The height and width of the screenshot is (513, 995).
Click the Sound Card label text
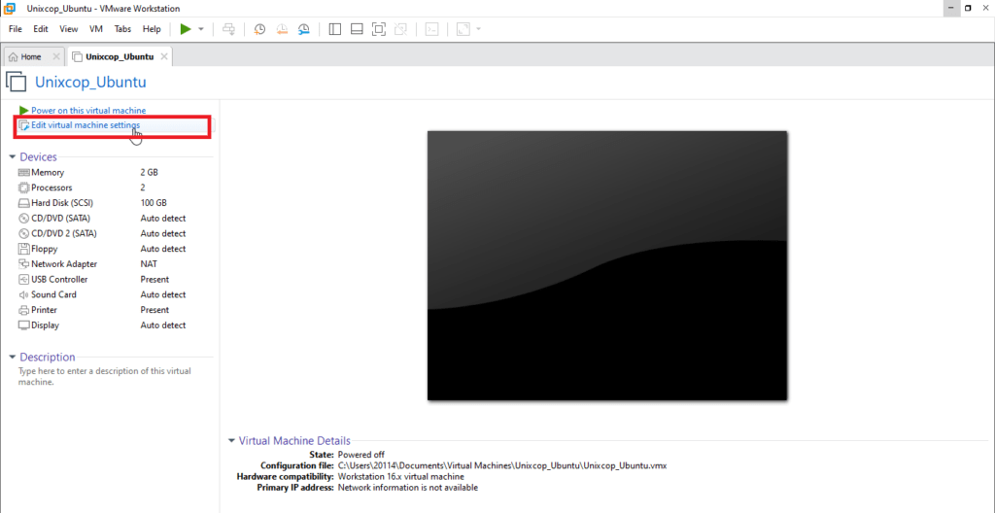tap(52, 294)
